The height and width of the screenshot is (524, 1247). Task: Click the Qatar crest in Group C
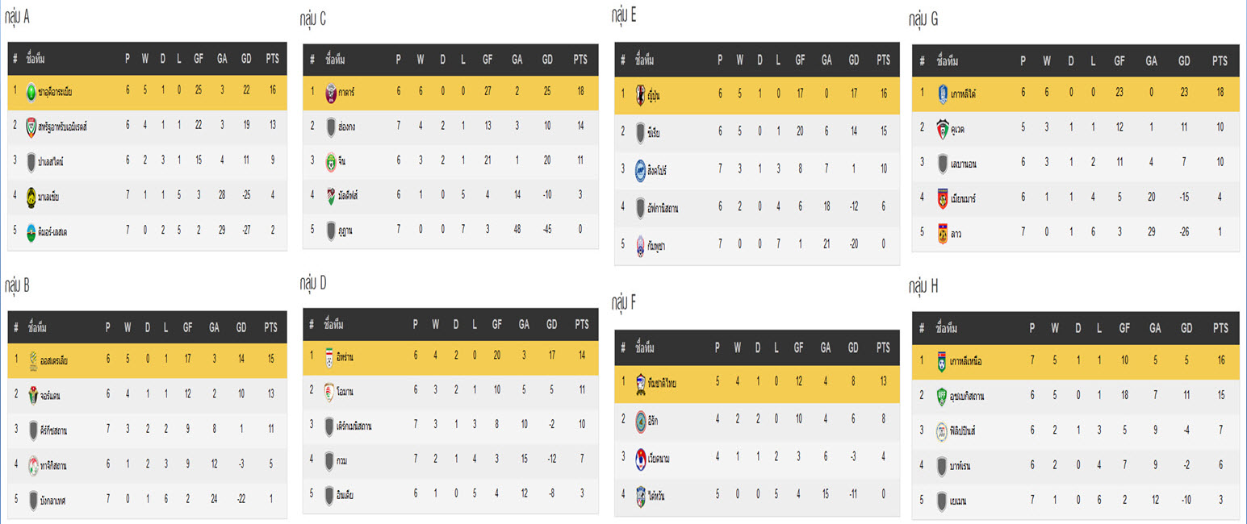pyautogui.click(x=330, y=92)
